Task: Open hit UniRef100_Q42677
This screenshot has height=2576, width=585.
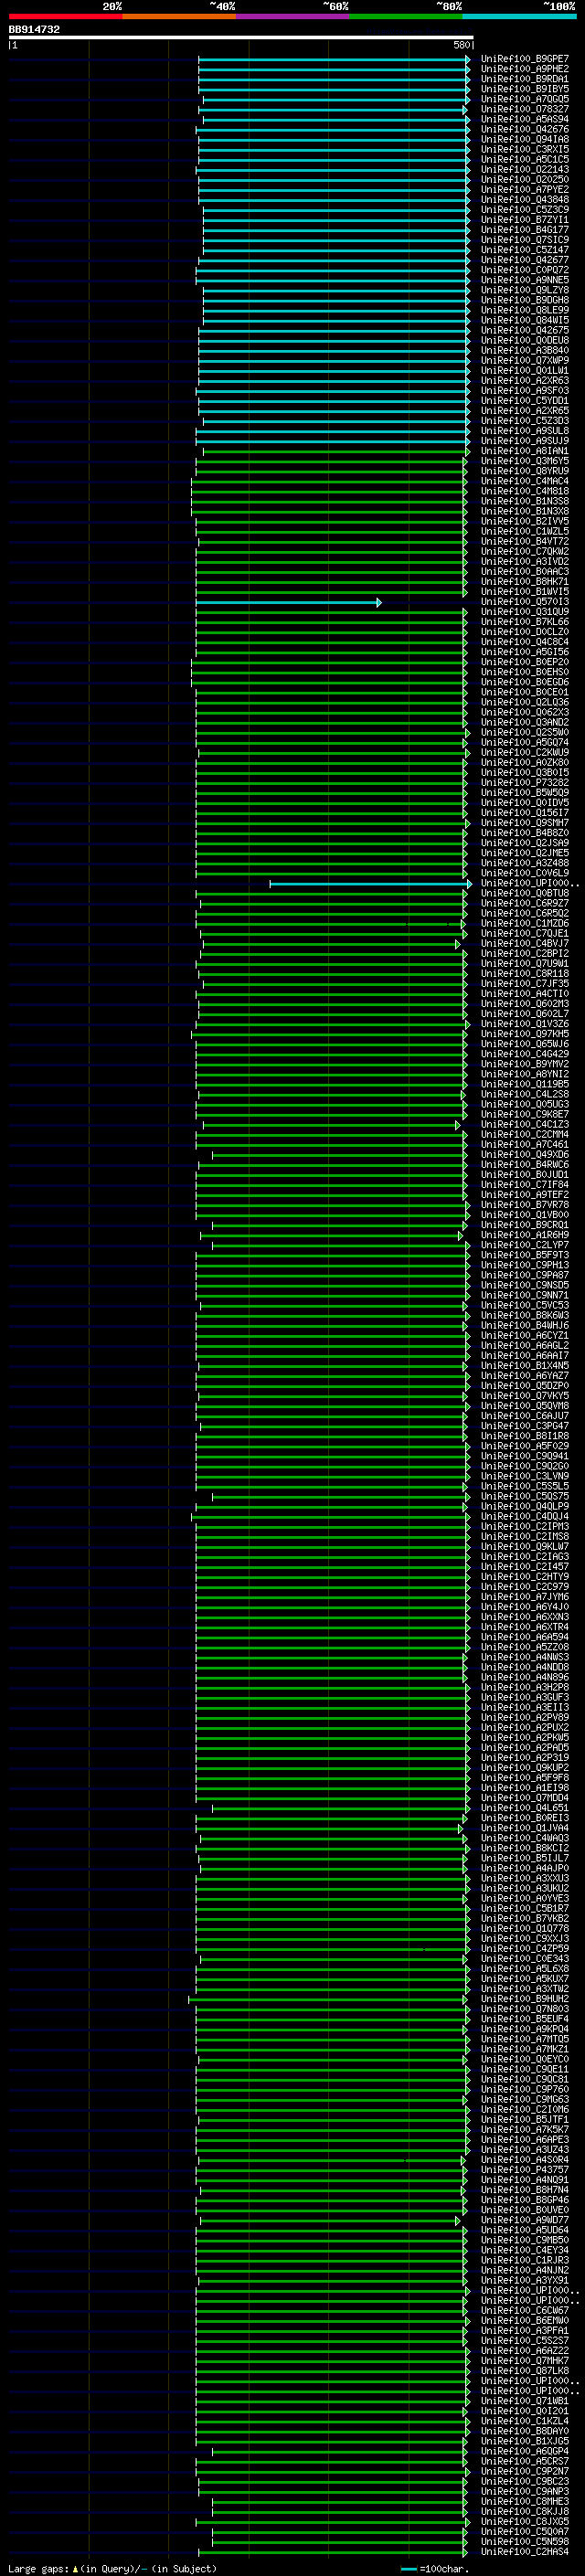Action: click(x=524, y=260)
